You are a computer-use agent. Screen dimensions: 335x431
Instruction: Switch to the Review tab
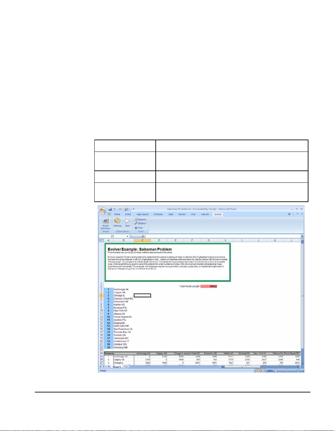coord(182,214)
